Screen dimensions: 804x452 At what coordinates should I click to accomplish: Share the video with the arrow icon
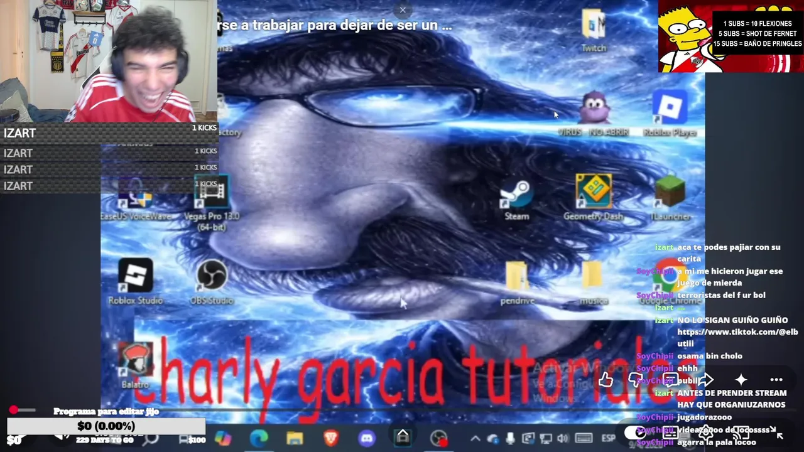click(706, 380)
